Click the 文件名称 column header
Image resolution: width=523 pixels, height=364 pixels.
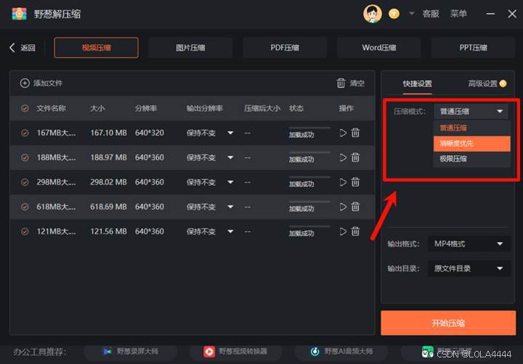(51, 108)
